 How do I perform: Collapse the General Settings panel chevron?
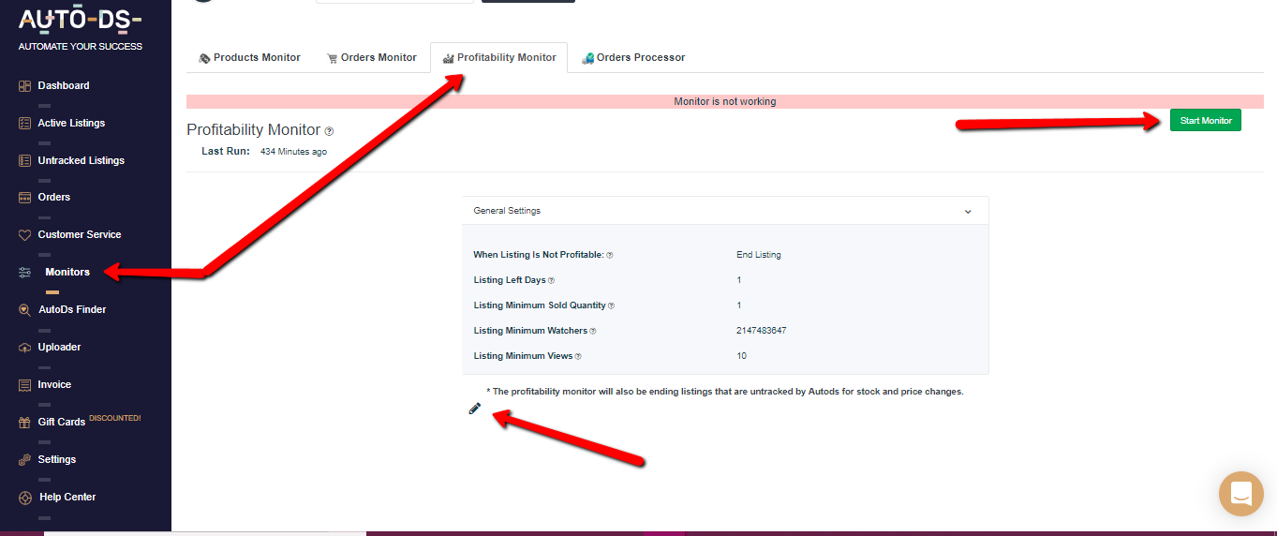click(968, 212)
